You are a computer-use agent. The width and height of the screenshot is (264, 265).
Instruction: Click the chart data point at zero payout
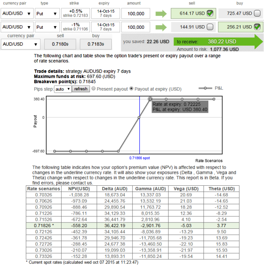[x=139, y=118]
